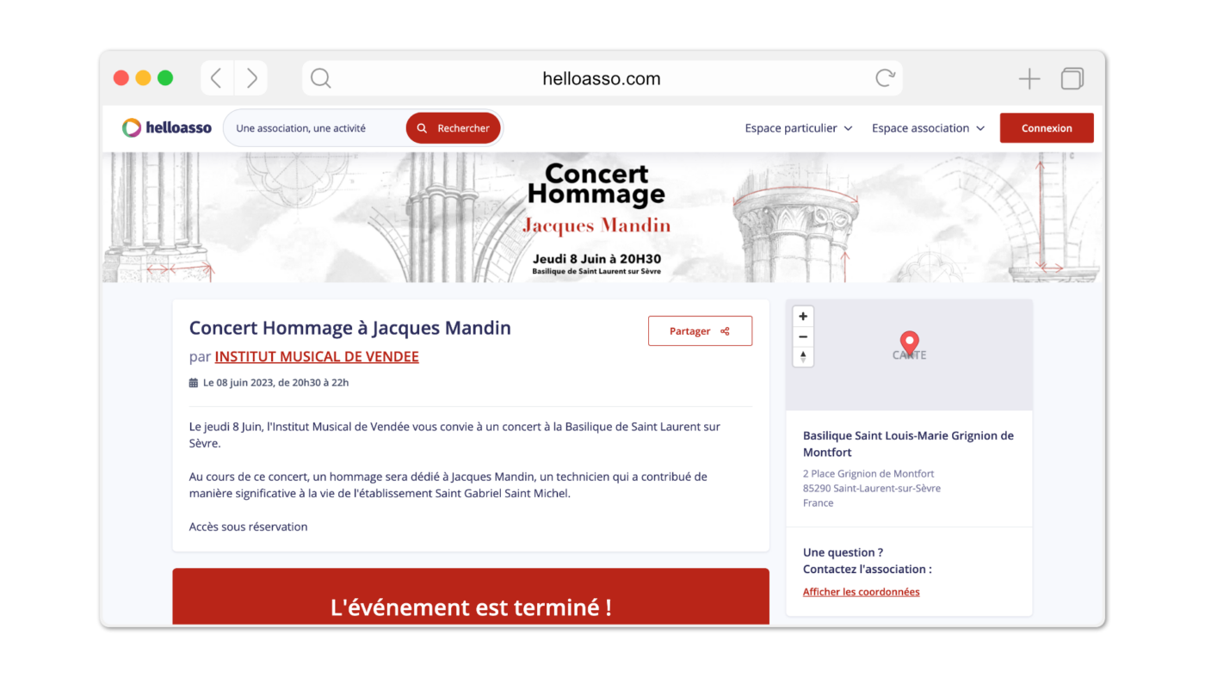The width and height of the screenshot is (1205, 678).
Task: Click the Connexion button
Action: [x=1047, y=128]
